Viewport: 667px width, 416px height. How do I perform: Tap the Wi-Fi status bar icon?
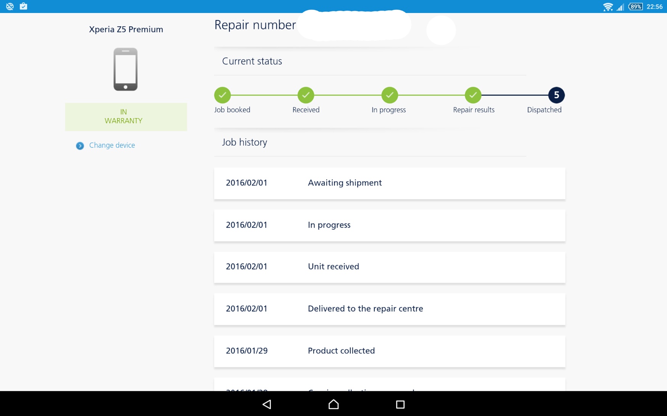click(x=607, y=6)
